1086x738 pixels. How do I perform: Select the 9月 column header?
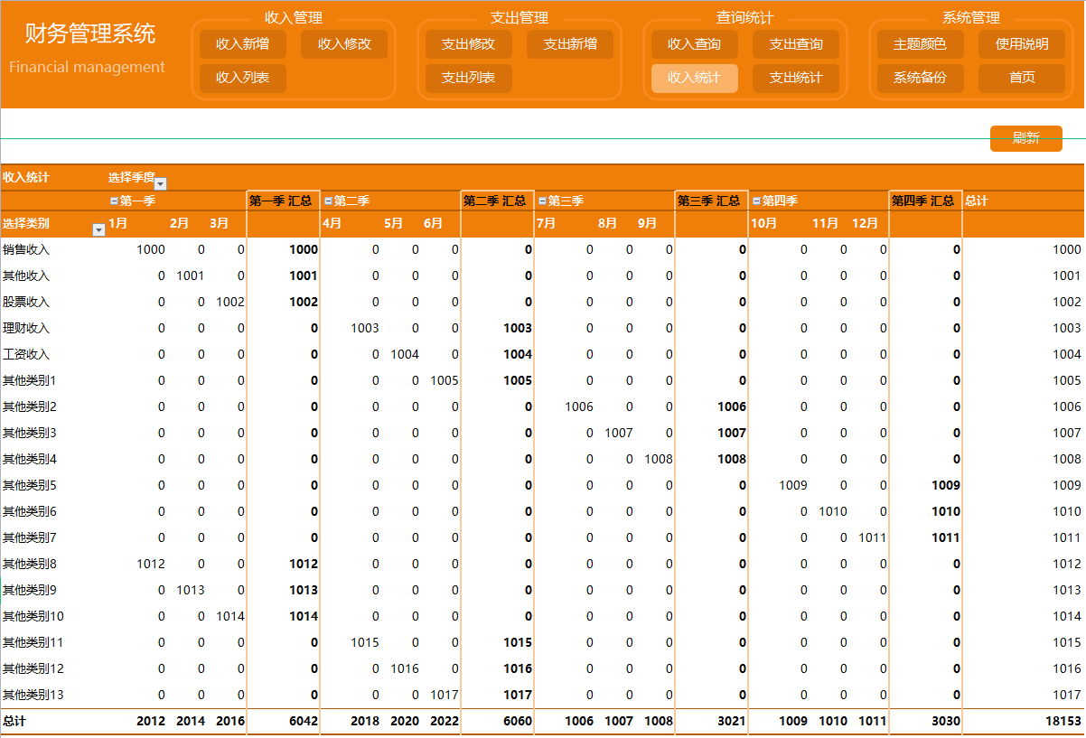(x=647, y=223)
